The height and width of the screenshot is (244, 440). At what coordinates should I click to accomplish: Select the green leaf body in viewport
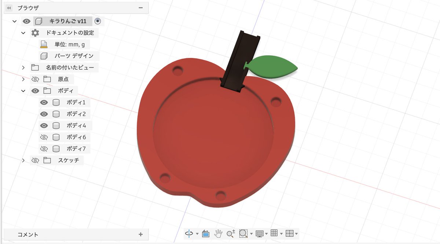(274, 67)
